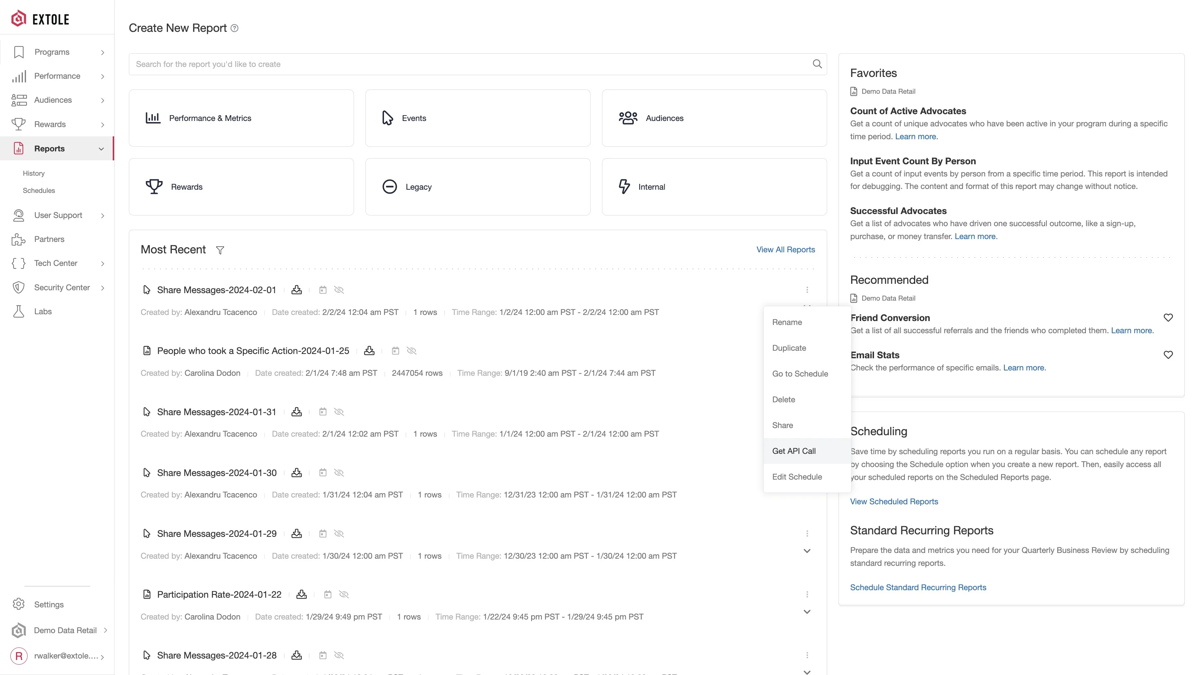Viewport: 1199px width, 675px height.
Task: Click calendar icon for People who took a Specific Action
Action: pos(395,351)
